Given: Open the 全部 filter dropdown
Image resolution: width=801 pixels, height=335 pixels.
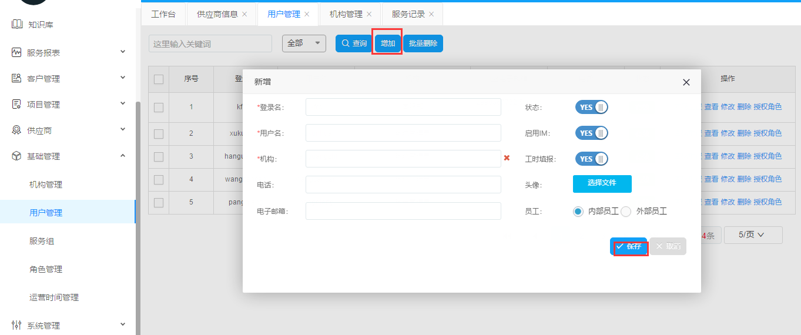Looking at the screenshot, I should (x=304, y=43).
